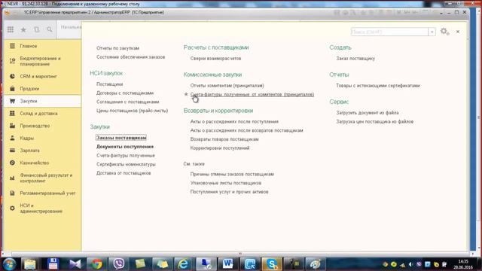Viewport: 482px width, 271px height.
Task: Create Заказ поставщику
Action: pyautogui.click(x=355, y=59)
